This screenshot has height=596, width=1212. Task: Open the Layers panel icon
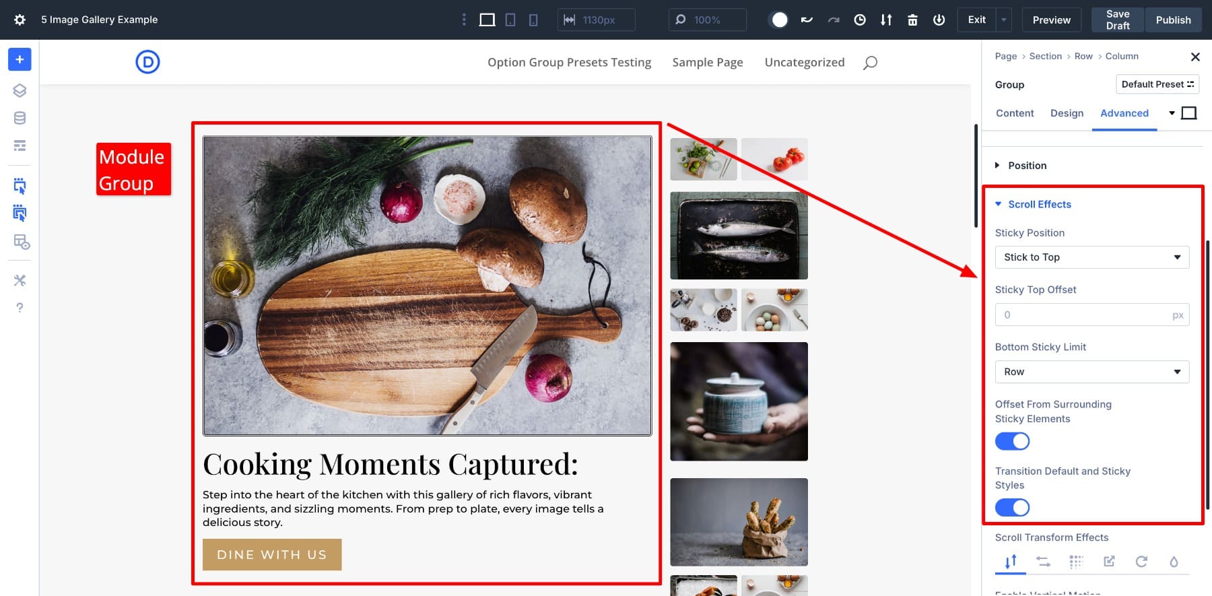[x=20, y=90]
